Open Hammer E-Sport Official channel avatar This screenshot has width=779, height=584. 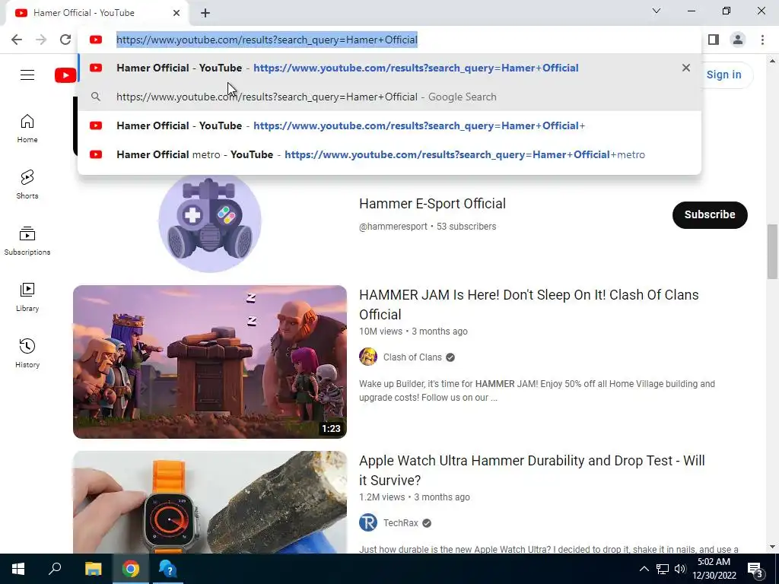(x=210, y=221)
